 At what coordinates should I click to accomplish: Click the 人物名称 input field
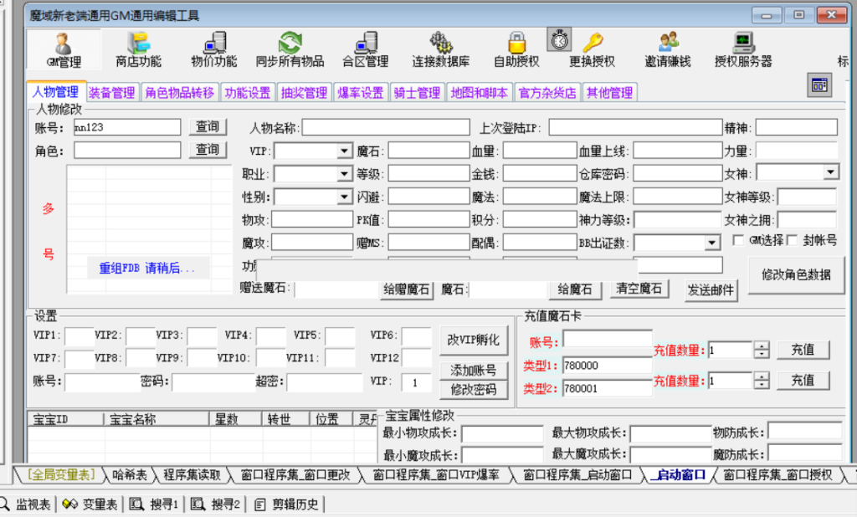pos(386,127)
